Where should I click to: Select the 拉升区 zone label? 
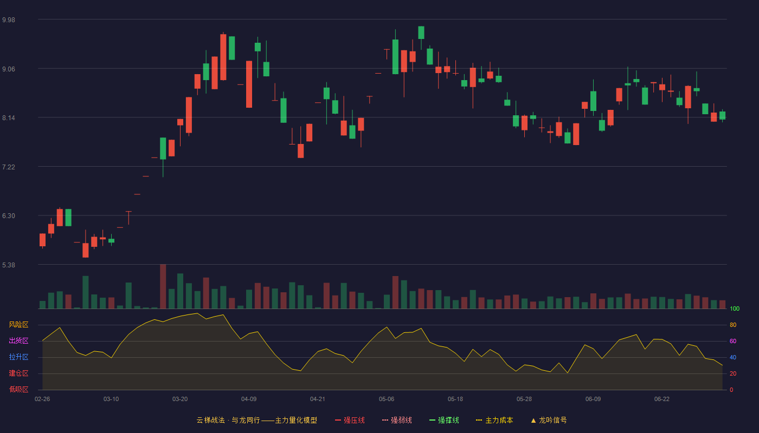pos(19,357)
